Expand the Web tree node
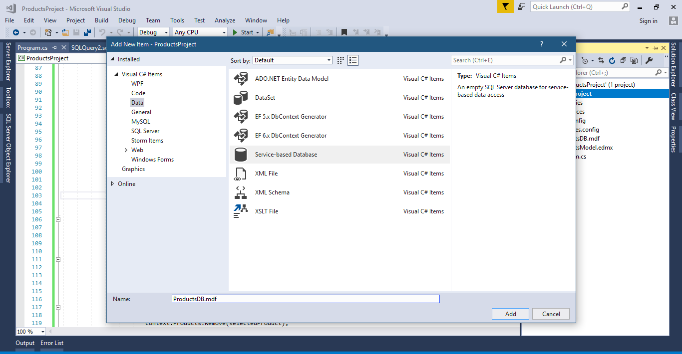This screenshot has width=682, height=354. 126,150
